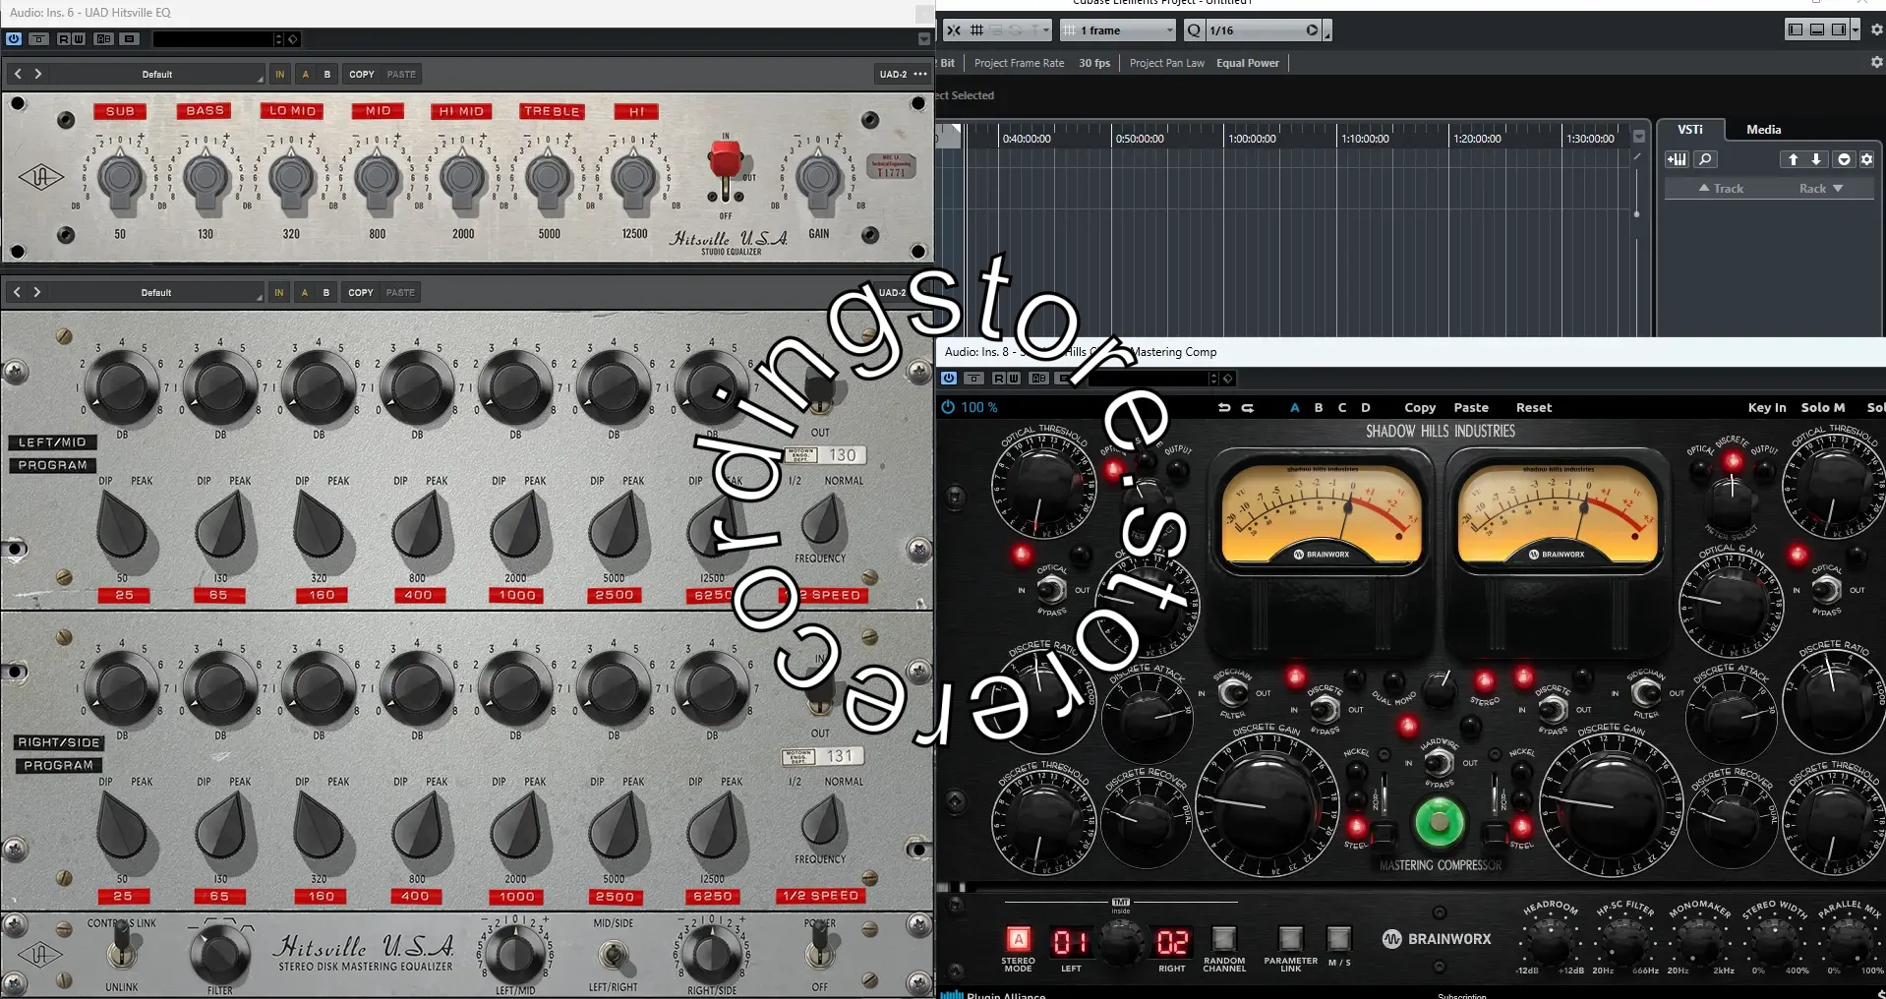Enable Read automation in Hitsville EQ window
Image resolution: width=1886 pixels, height=999 pixels.
[x=64, y=39]
